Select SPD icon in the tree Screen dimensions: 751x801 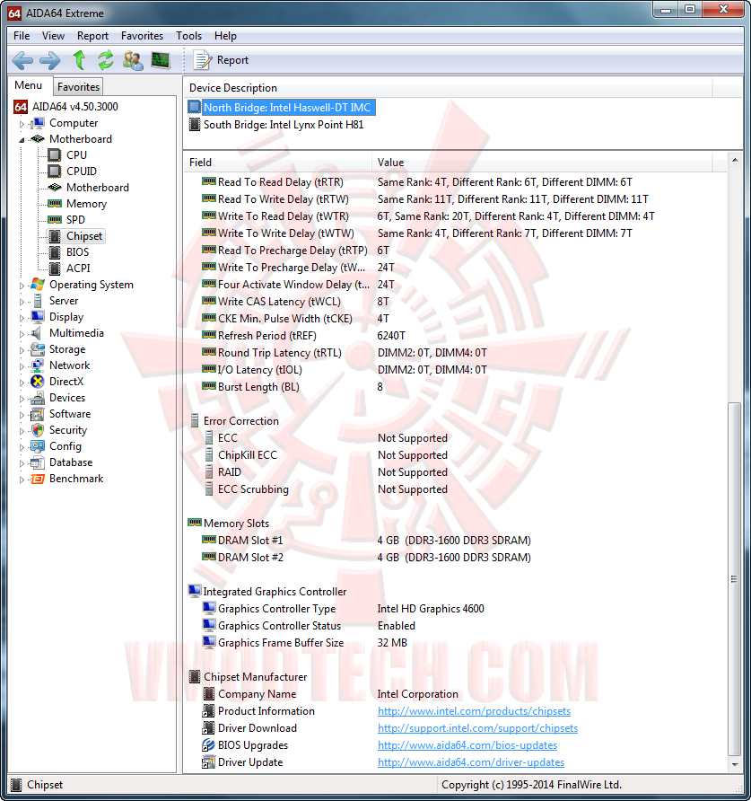(x=54, y=220)
